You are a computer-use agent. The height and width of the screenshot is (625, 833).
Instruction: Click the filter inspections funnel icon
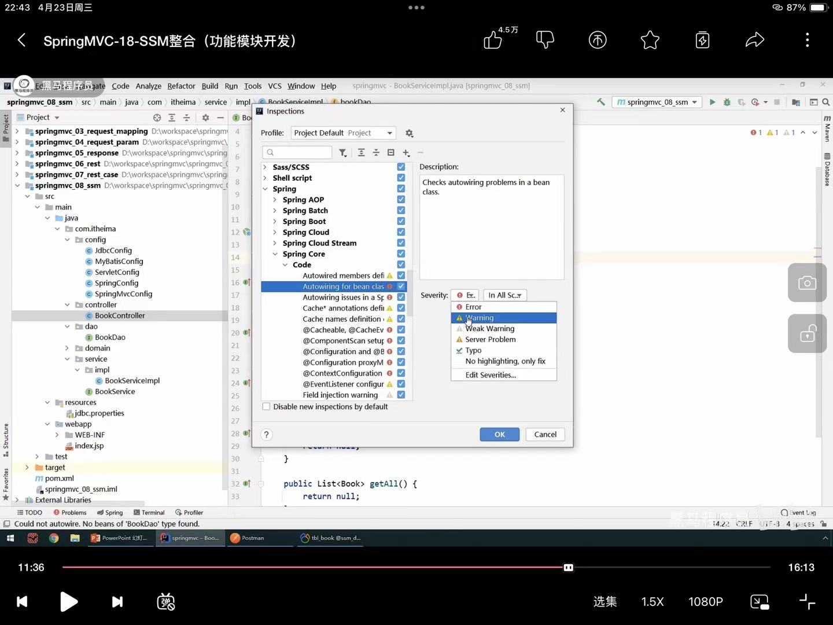click(x=343, y=153)
